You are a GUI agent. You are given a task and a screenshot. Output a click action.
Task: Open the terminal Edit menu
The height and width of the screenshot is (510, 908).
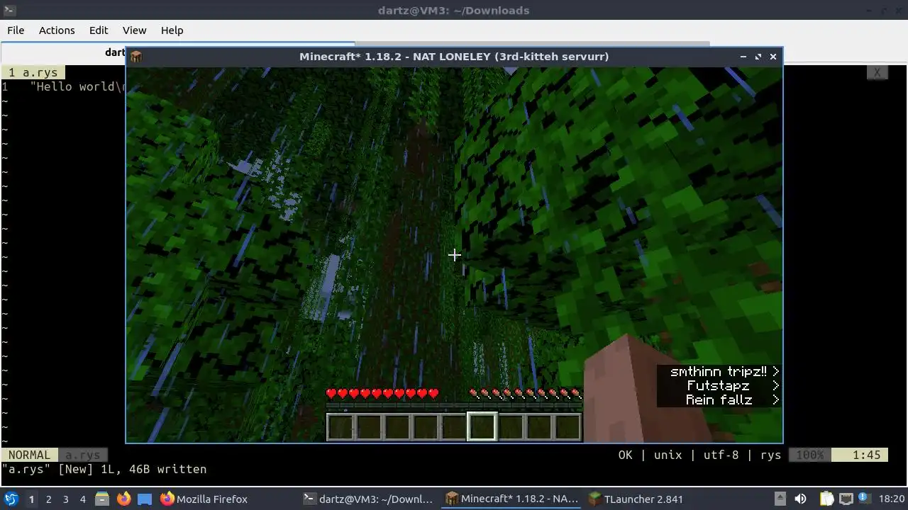coord(99,30)
